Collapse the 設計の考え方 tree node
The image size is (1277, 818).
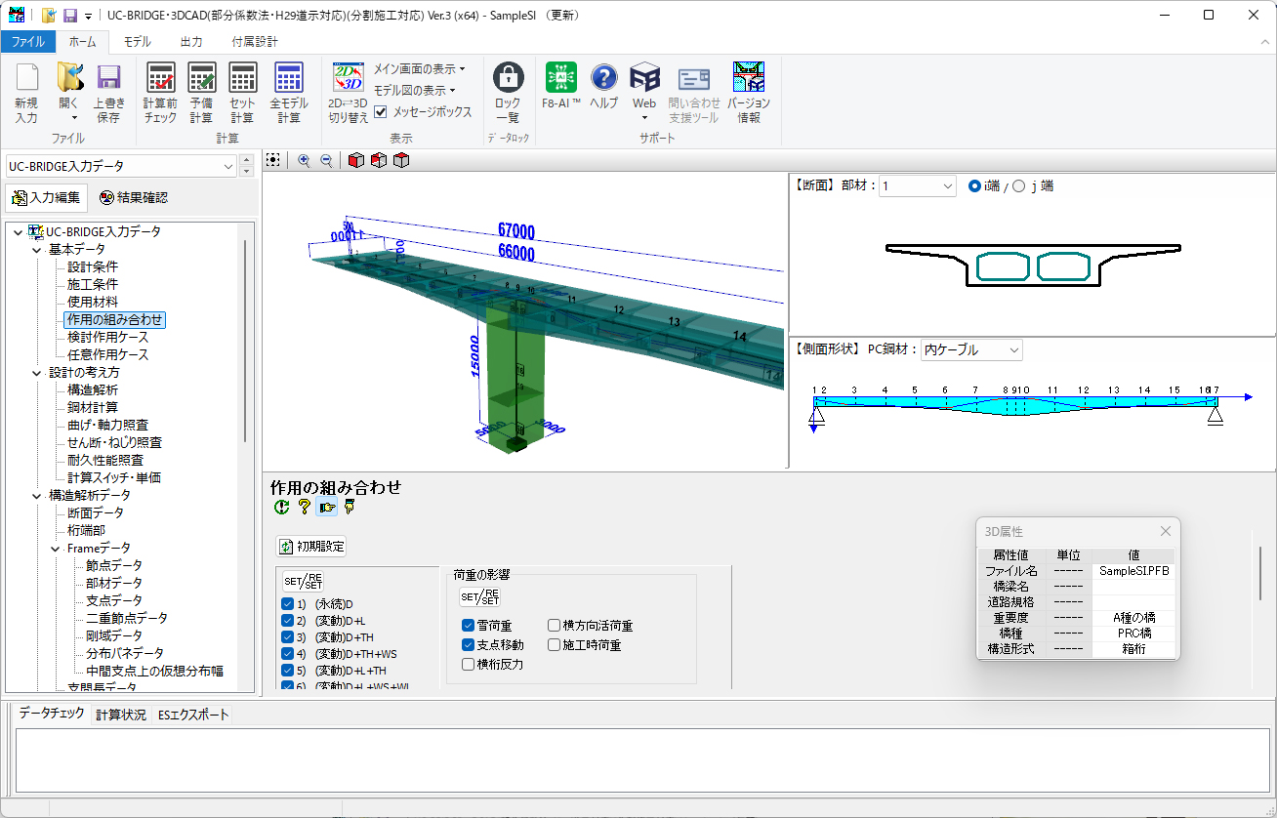coord(37,372)
